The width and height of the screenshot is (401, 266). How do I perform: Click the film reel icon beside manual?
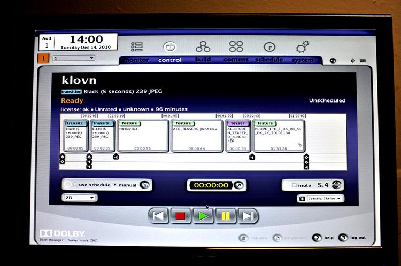pyautogui.click(x=144, y=185)
